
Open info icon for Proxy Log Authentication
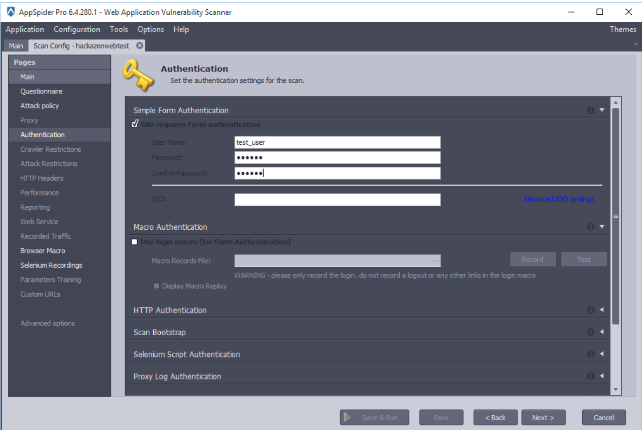pyautogui.click(x=591, y=376)
